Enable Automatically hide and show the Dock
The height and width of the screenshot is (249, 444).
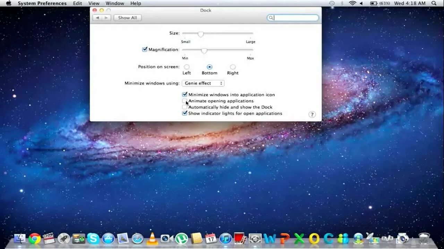(x=185, y=107)
